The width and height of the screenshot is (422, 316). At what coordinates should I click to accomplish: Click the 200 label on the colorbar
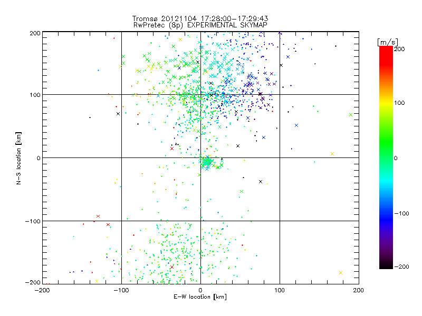click(x=399, y=49)
